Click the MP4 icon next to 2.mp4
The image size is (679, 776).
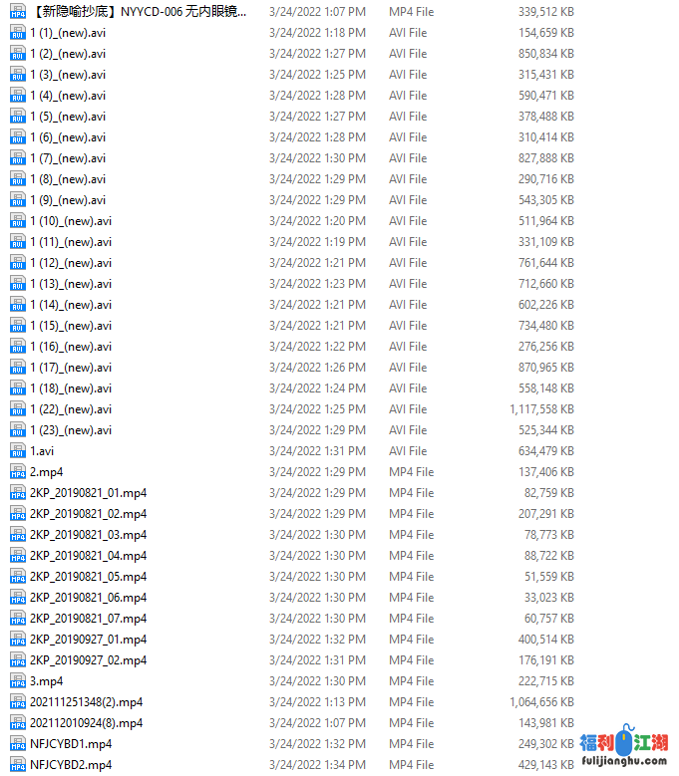18,472
